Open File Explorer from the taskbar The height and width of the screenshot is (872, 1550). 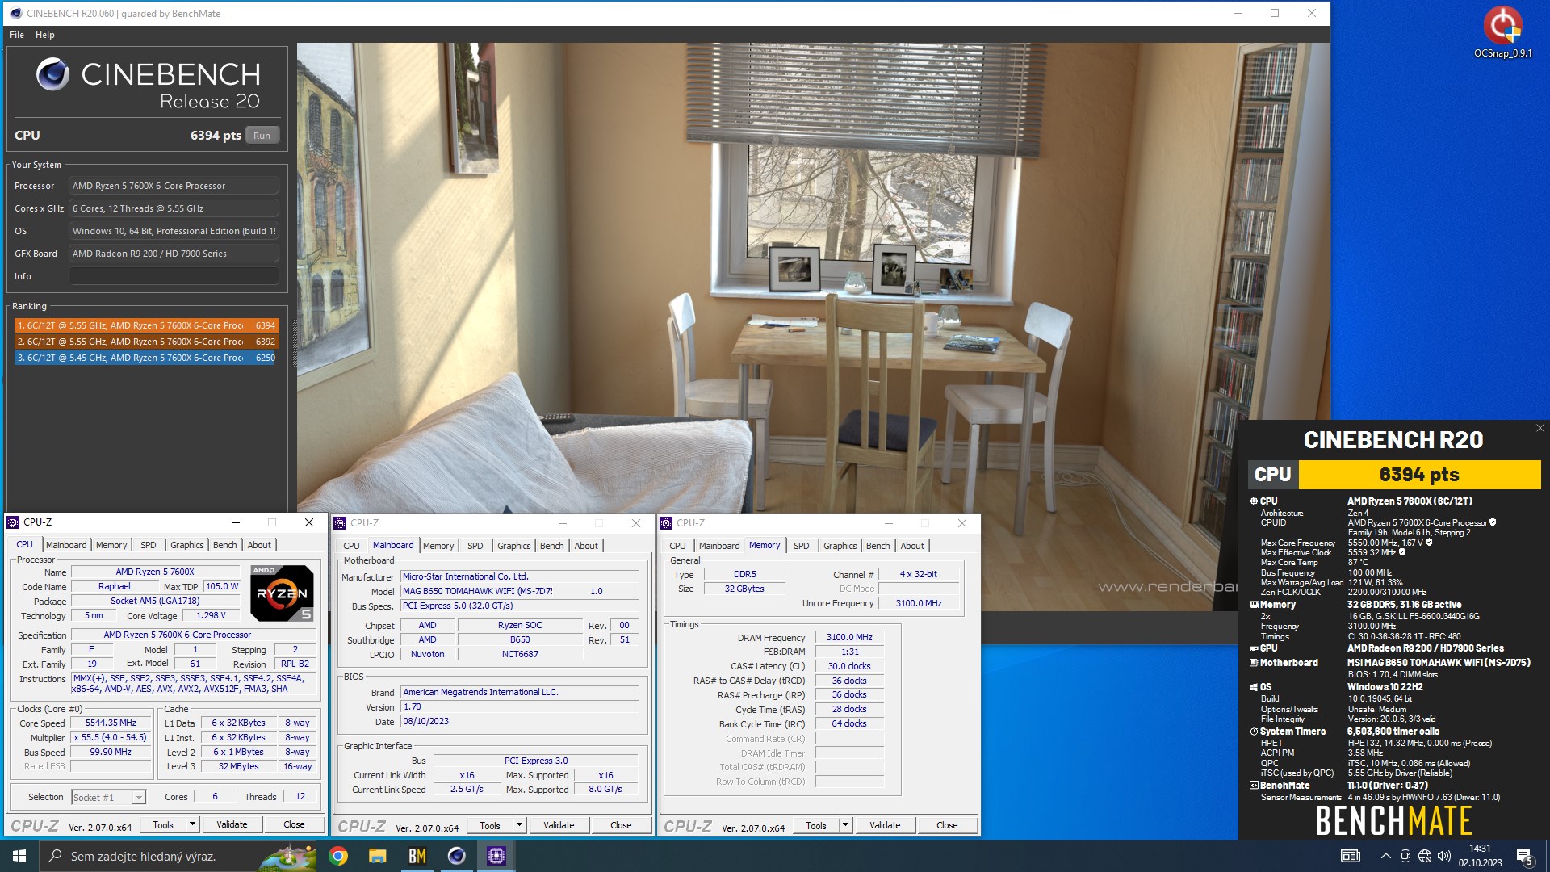click(x=378, y=856)
